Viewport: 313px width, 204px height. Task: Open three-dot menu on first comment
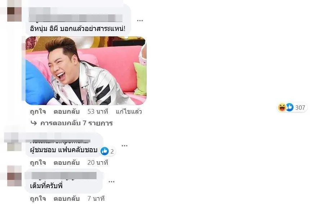click(x=140, y=21)
